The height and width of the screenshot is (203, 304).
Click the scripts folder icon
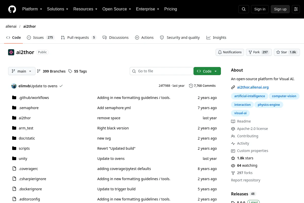14,148
